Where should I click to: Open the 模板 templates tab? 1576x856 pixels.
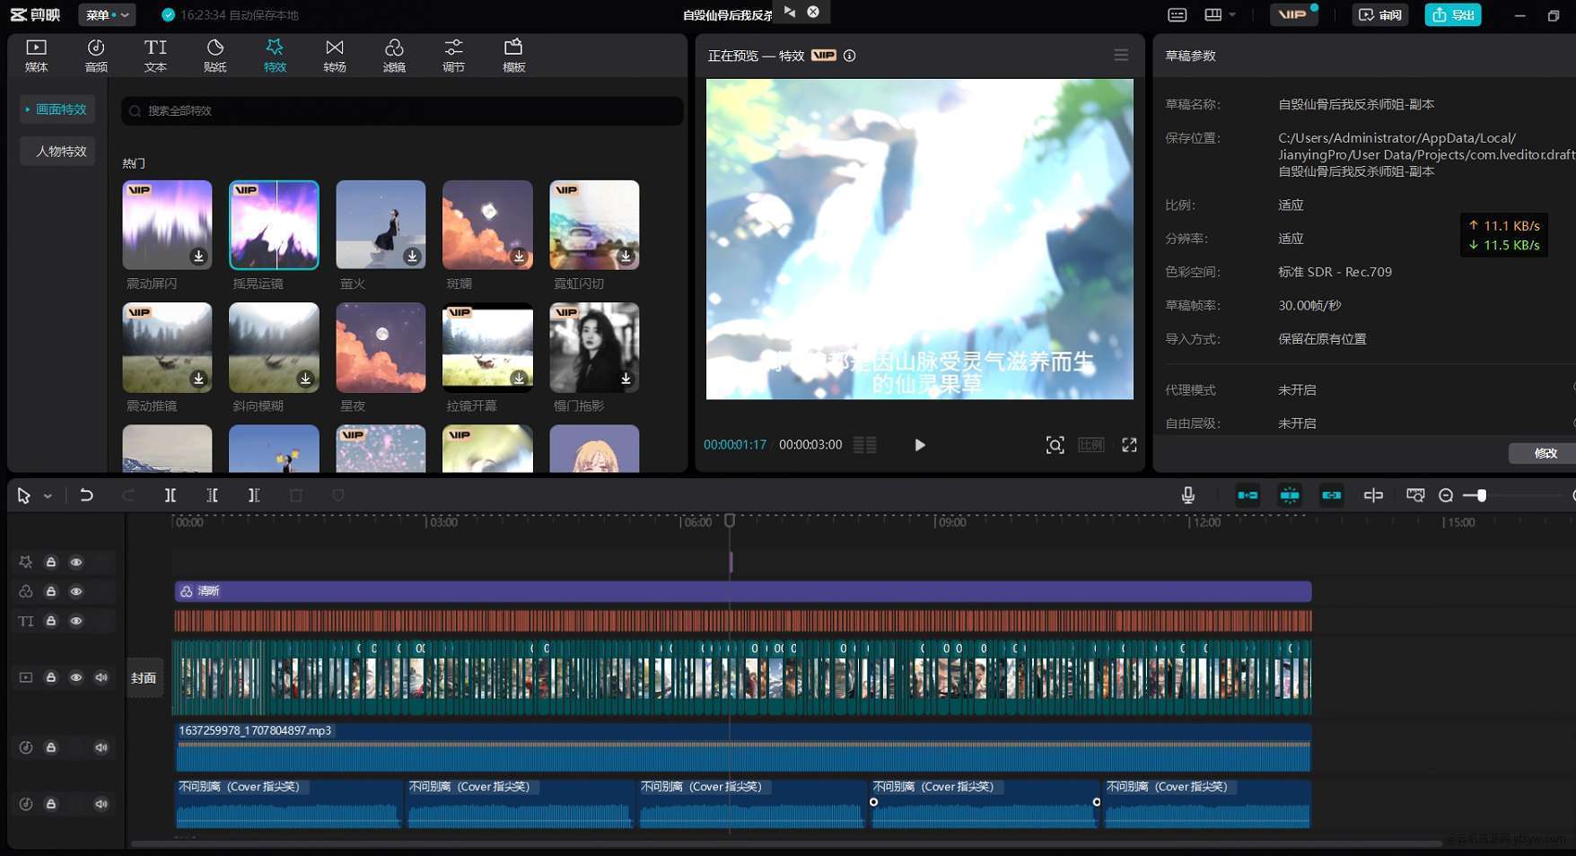[x=513, y=56]
